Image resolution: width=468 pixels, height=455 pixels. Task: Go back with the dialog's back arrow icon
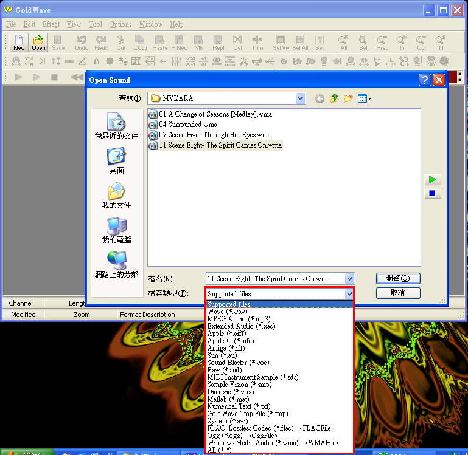coord(320,98)
